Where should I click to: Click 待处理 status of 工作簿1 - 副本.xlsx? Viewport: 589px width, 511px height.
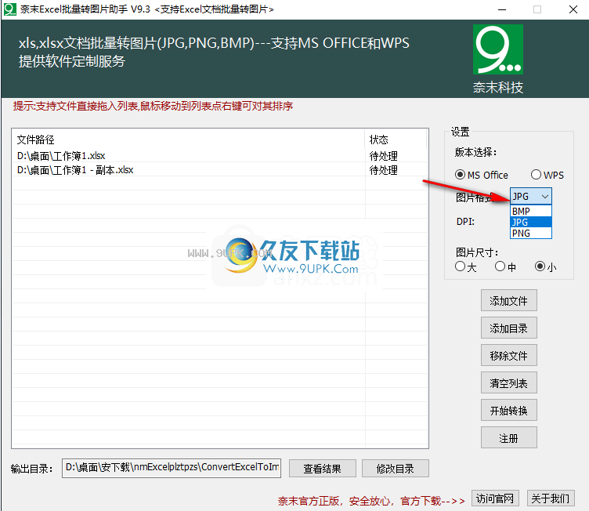(x=383, y=169)
